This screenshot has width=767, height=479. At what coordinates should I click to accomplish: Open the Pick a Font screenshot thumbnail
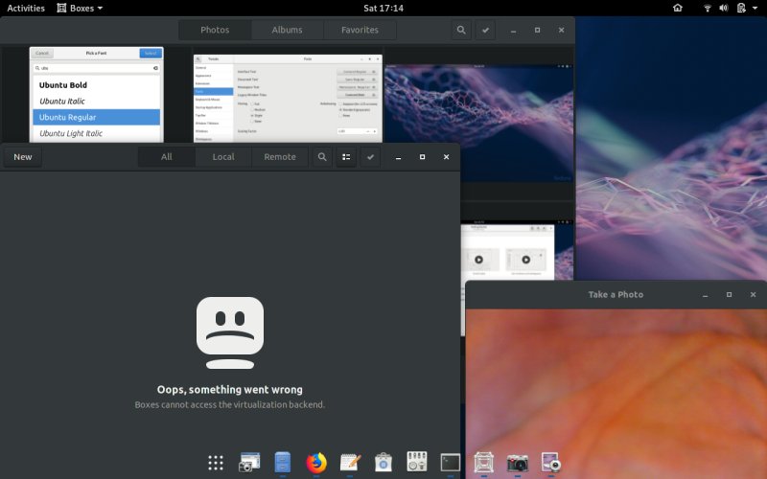point(97,94)
